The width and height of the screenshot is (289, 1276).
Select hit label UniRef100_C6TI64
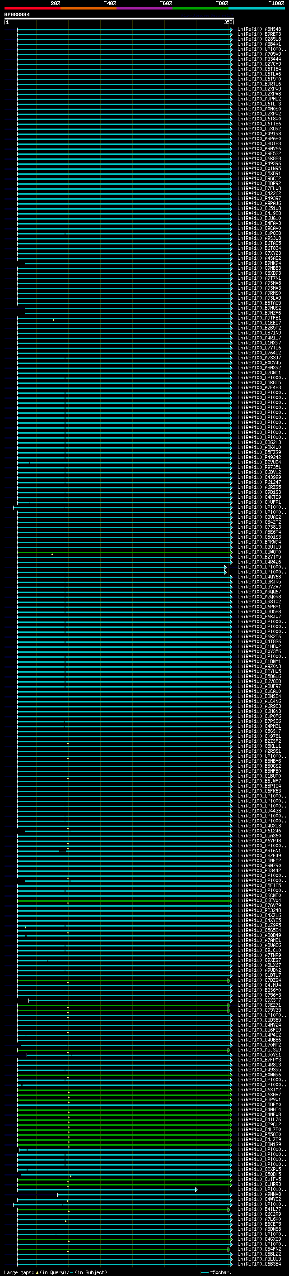pyautogui.click(x=259, y=69)
